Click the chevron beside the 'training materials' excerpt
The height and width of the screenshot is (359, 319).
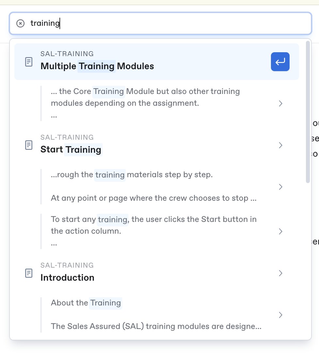[x=280, y=187]
